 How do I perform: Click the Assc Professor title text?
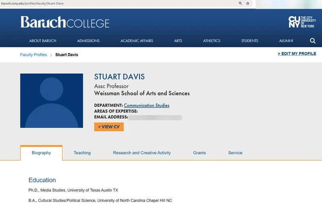(x=111, y=86)
